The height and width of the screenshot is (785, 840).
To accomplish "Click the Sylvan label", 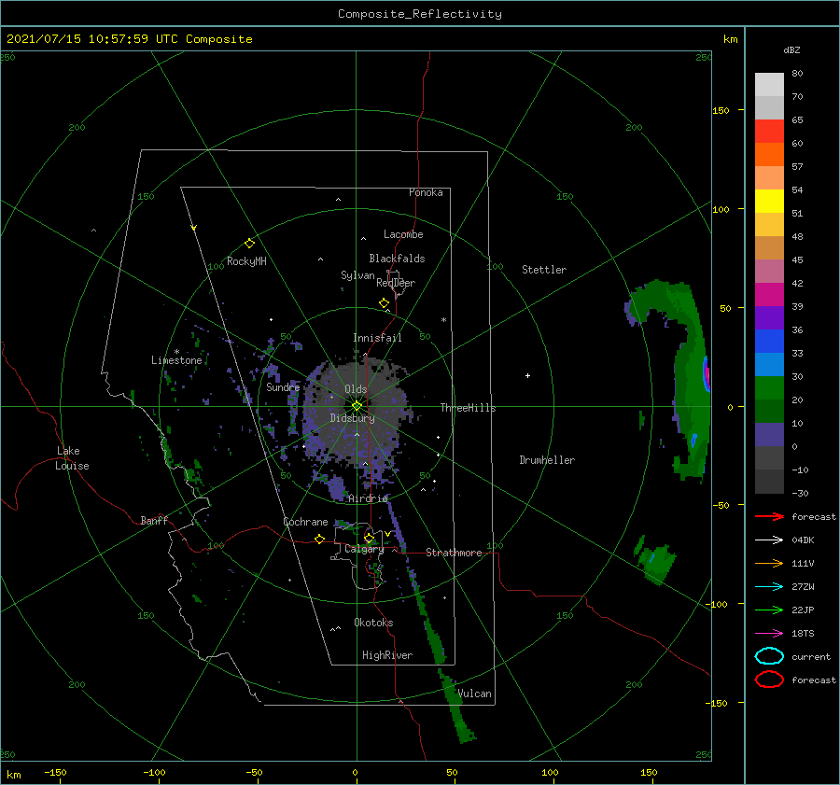I will [357, 275].
